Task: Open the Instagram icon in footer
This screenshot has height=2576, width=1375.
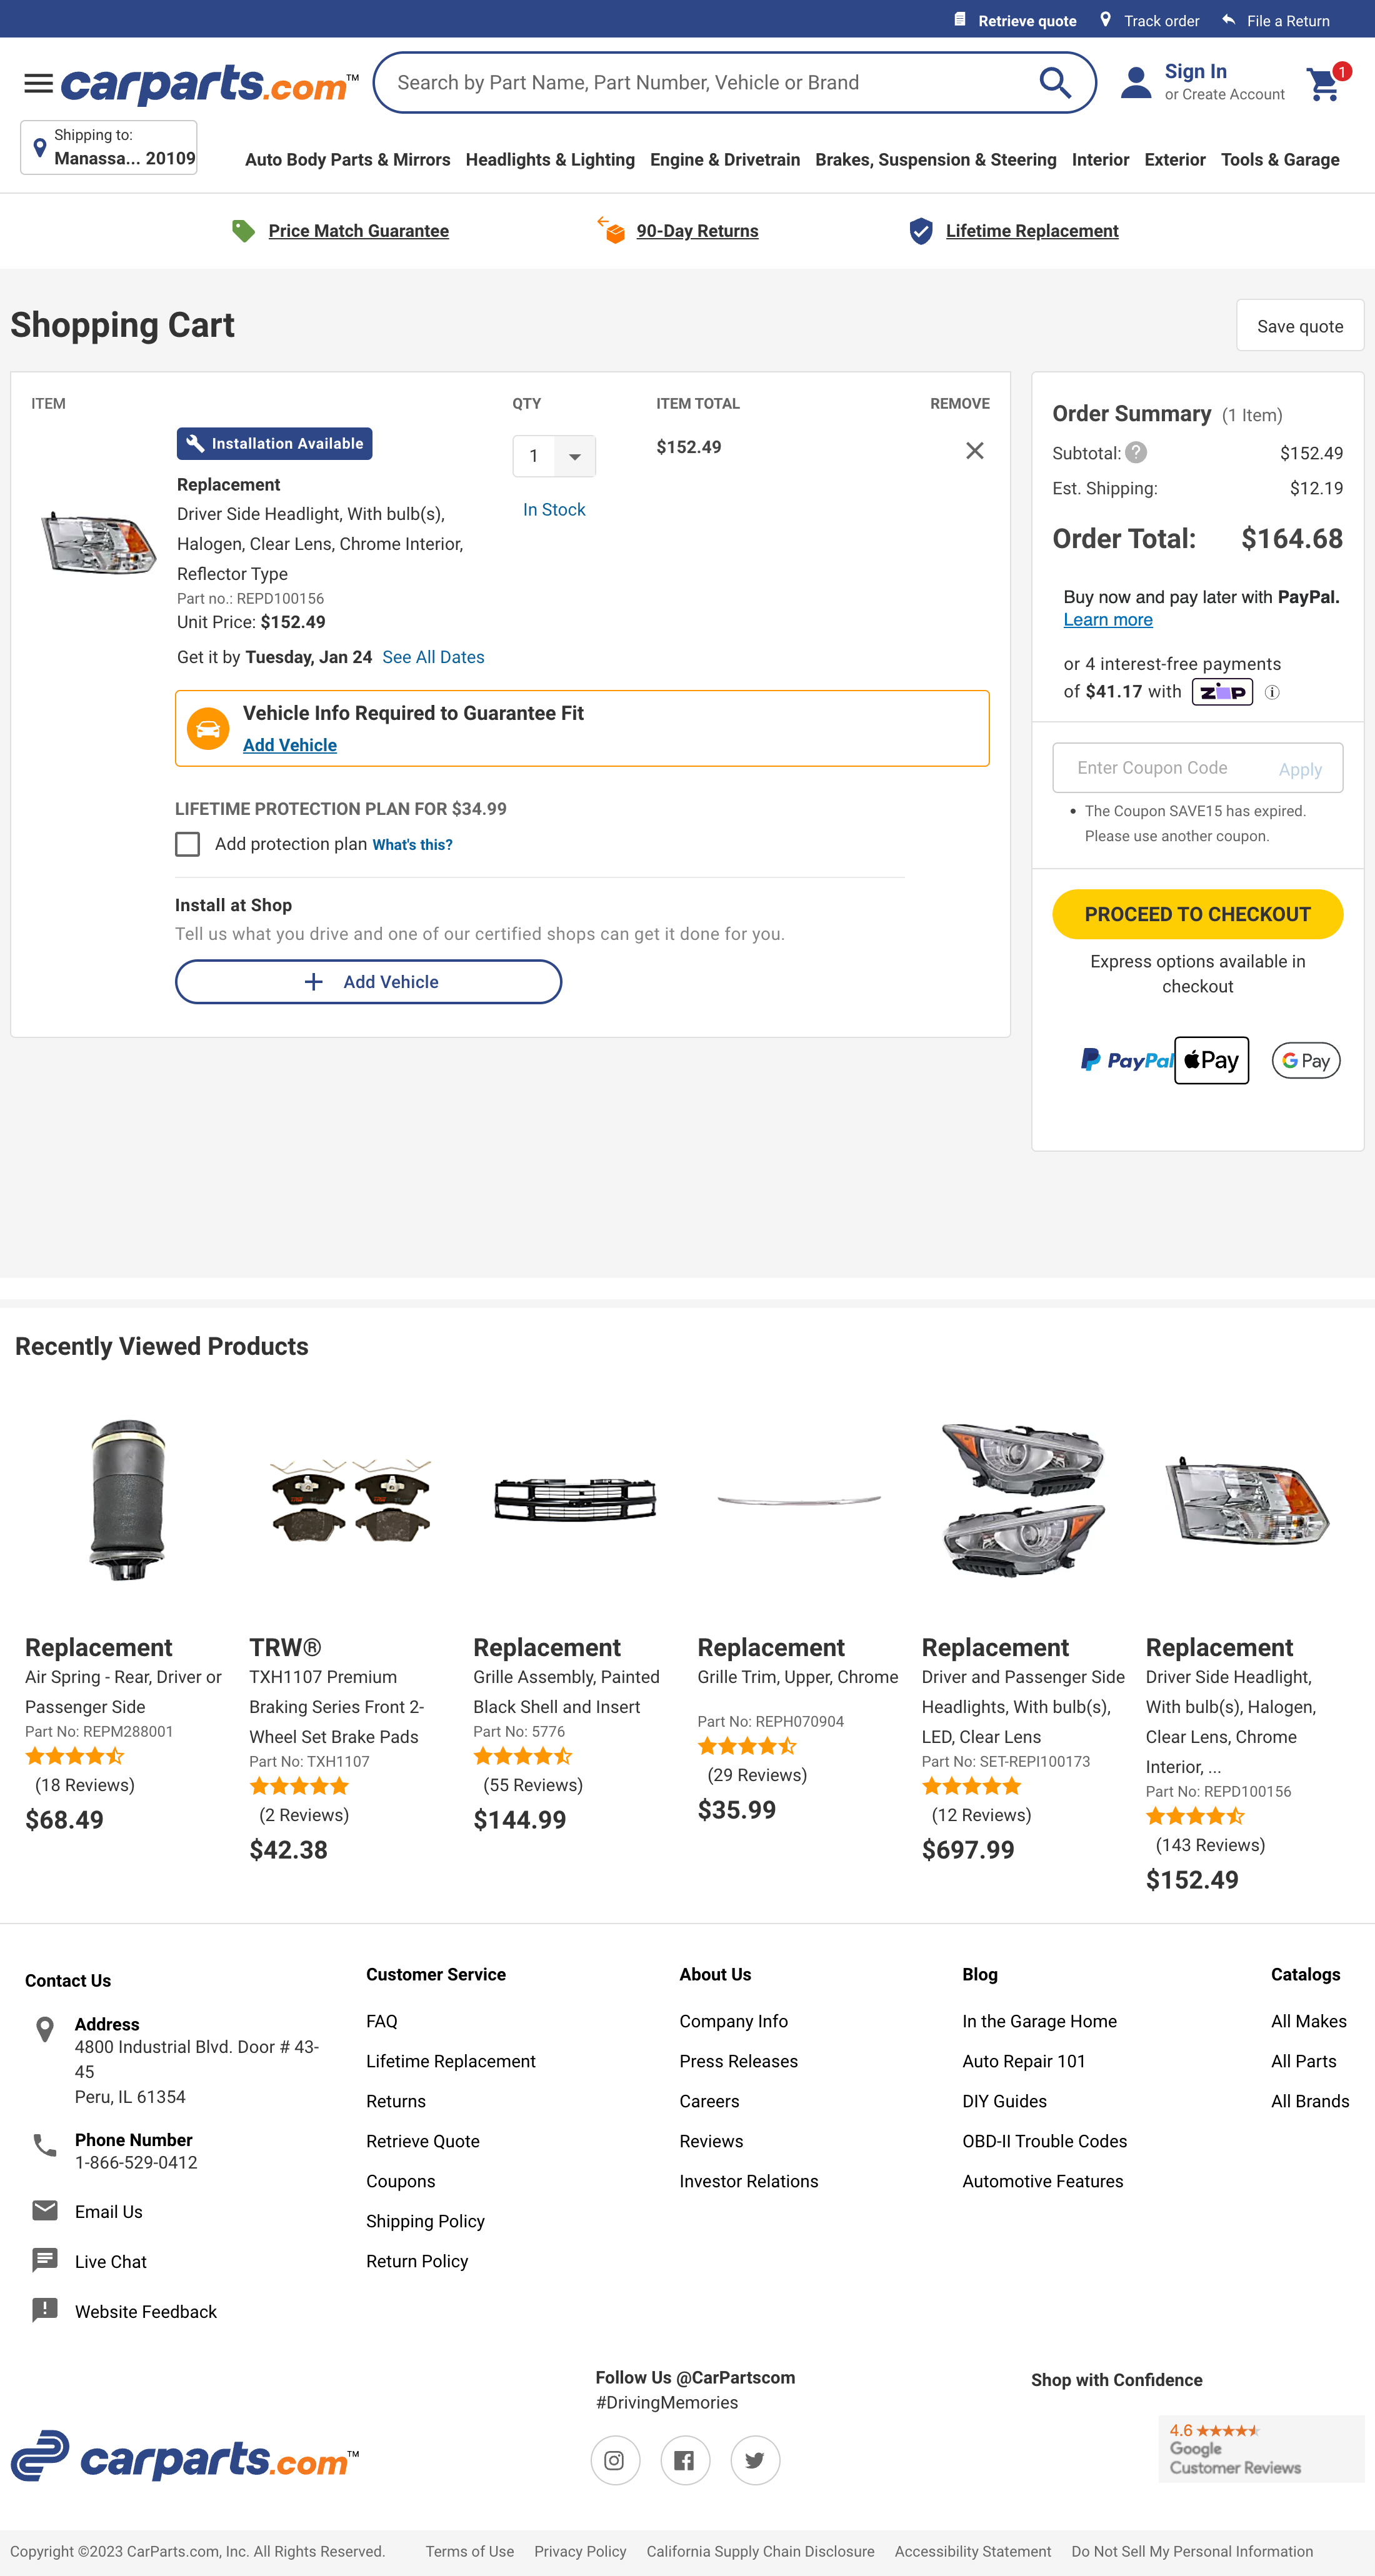Action: [615, 2460]
